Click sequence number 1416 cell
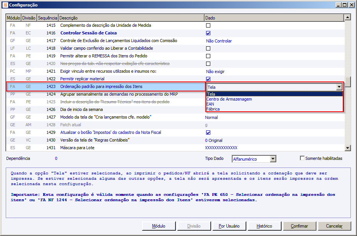The image size is (357, 236). point(51,33)
